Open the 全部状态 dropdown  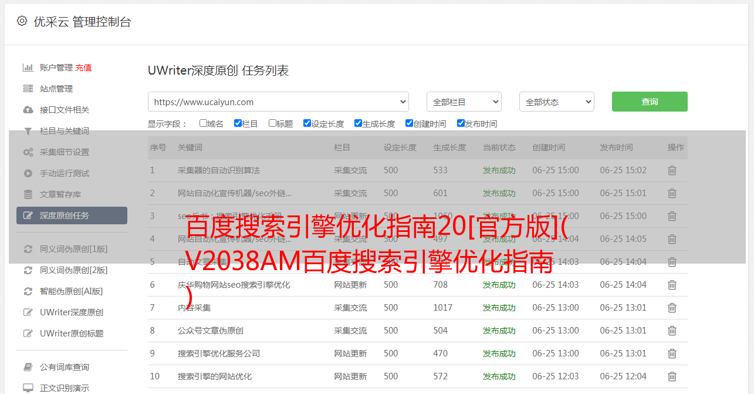click(x=557, y=102)
